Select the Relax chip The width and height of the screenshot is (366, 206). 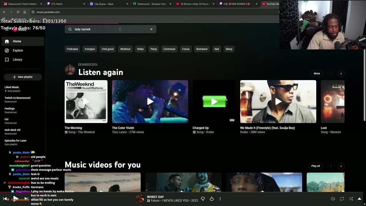tap(140, 49)
